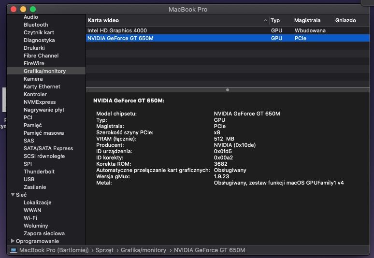Click the Korekta ROM value 3682

pos(221,164)
